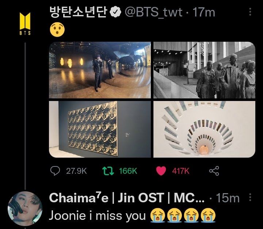Click the 17m timestamp on the tweet

point(204,12)
